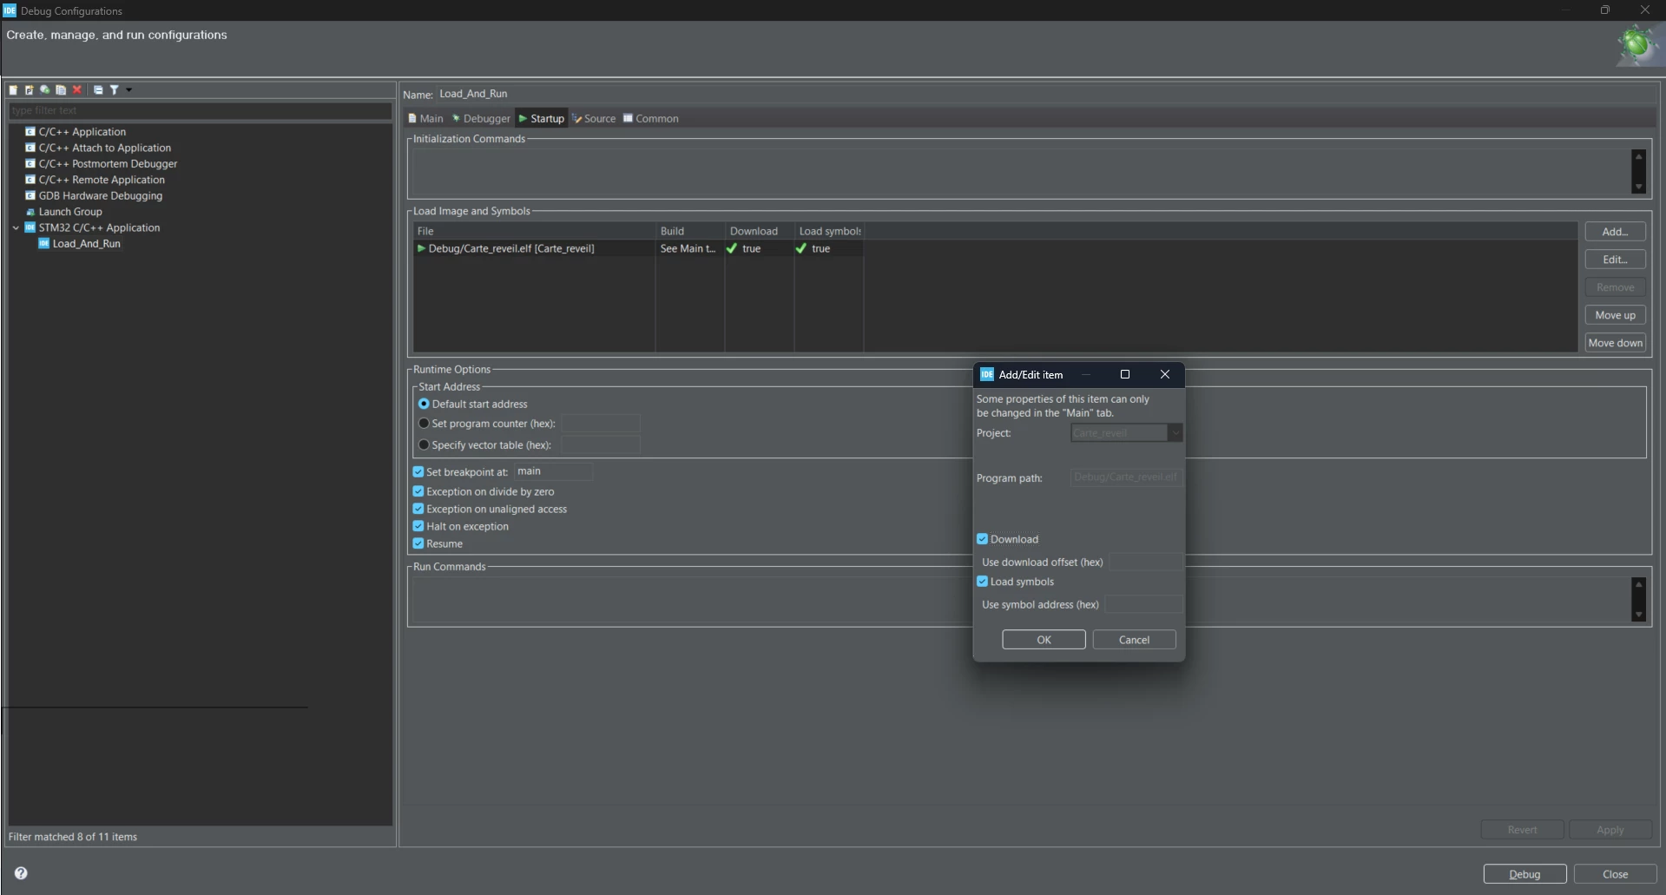Click the New launch configuration icon
Screen dimensions: 1666x895
tap(13, 89)
